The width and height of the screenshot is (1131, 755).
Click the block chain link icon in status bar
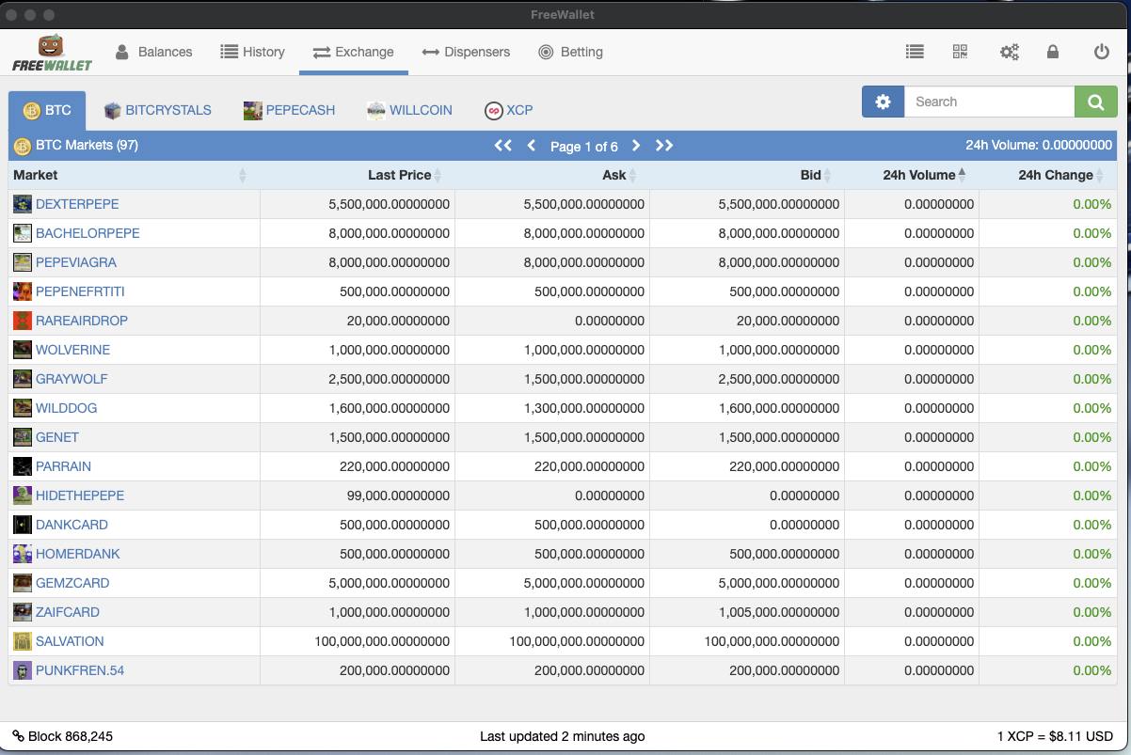(x=18, y=736)
